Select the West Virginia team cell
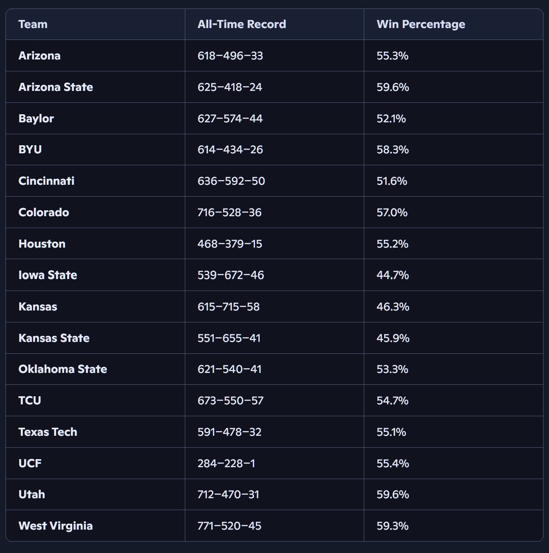This screenshot has height=553, width=549. (x=56, y=526)
